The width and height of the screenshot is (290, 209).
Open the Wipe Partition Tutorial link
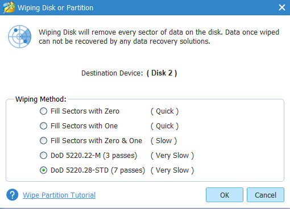coord(59,195)
